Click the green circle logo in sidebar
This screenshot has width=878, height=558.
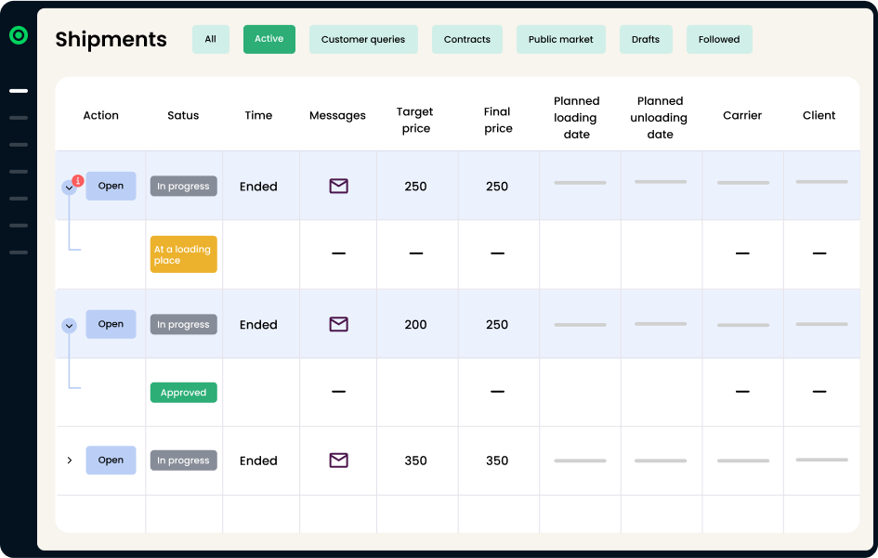(19, 35)
